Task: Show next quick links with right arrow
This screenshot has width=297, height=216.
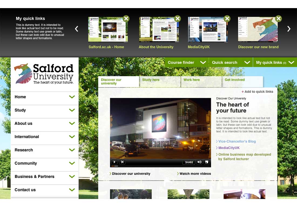Action: (x=289, y=29)
